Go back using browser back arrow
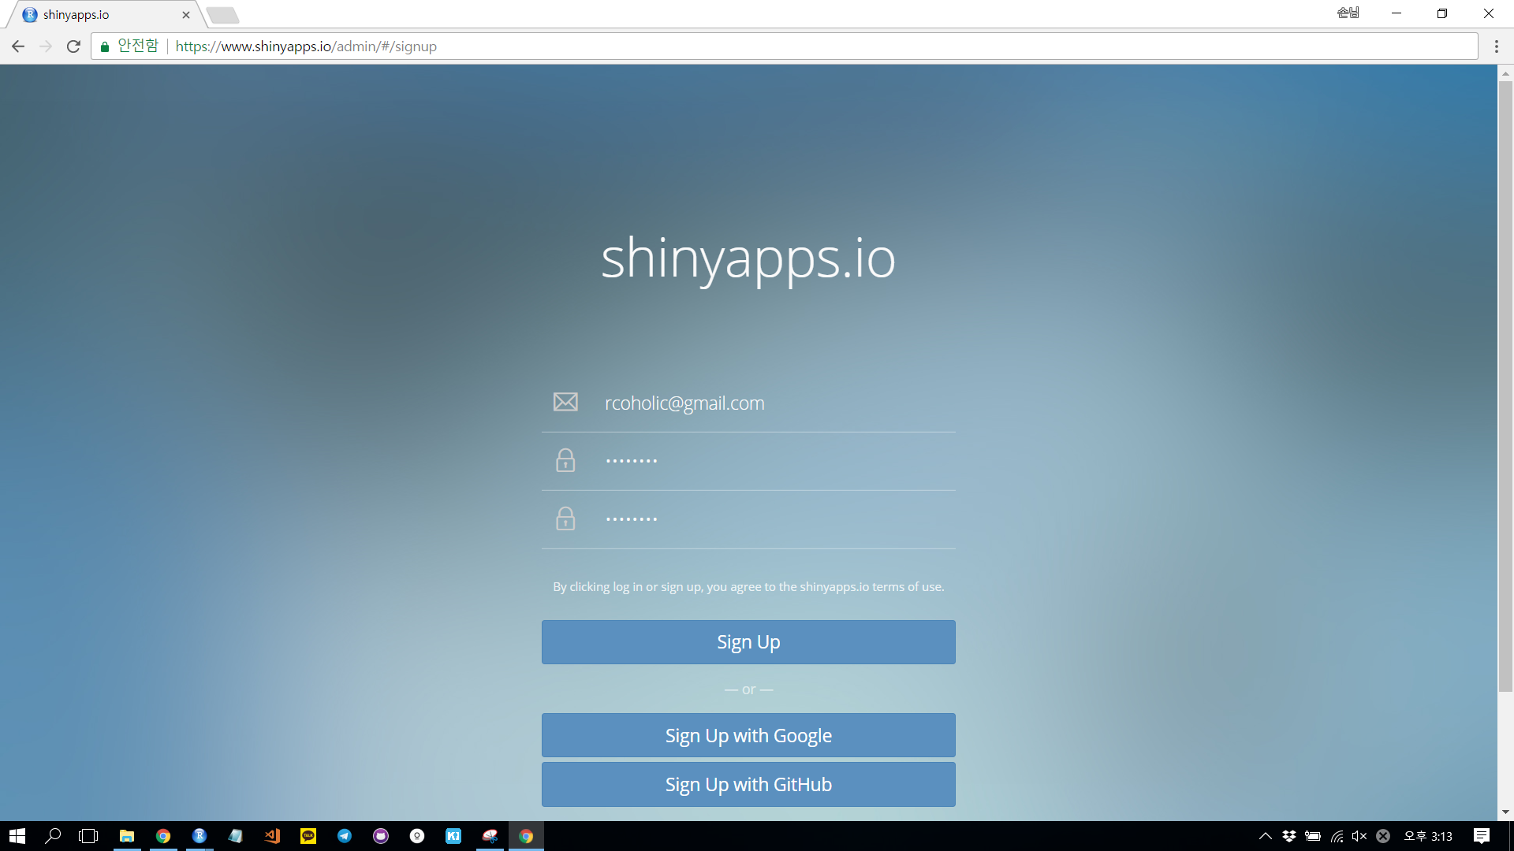Screen dimensions: 1514x851 [x=18, y=46]
